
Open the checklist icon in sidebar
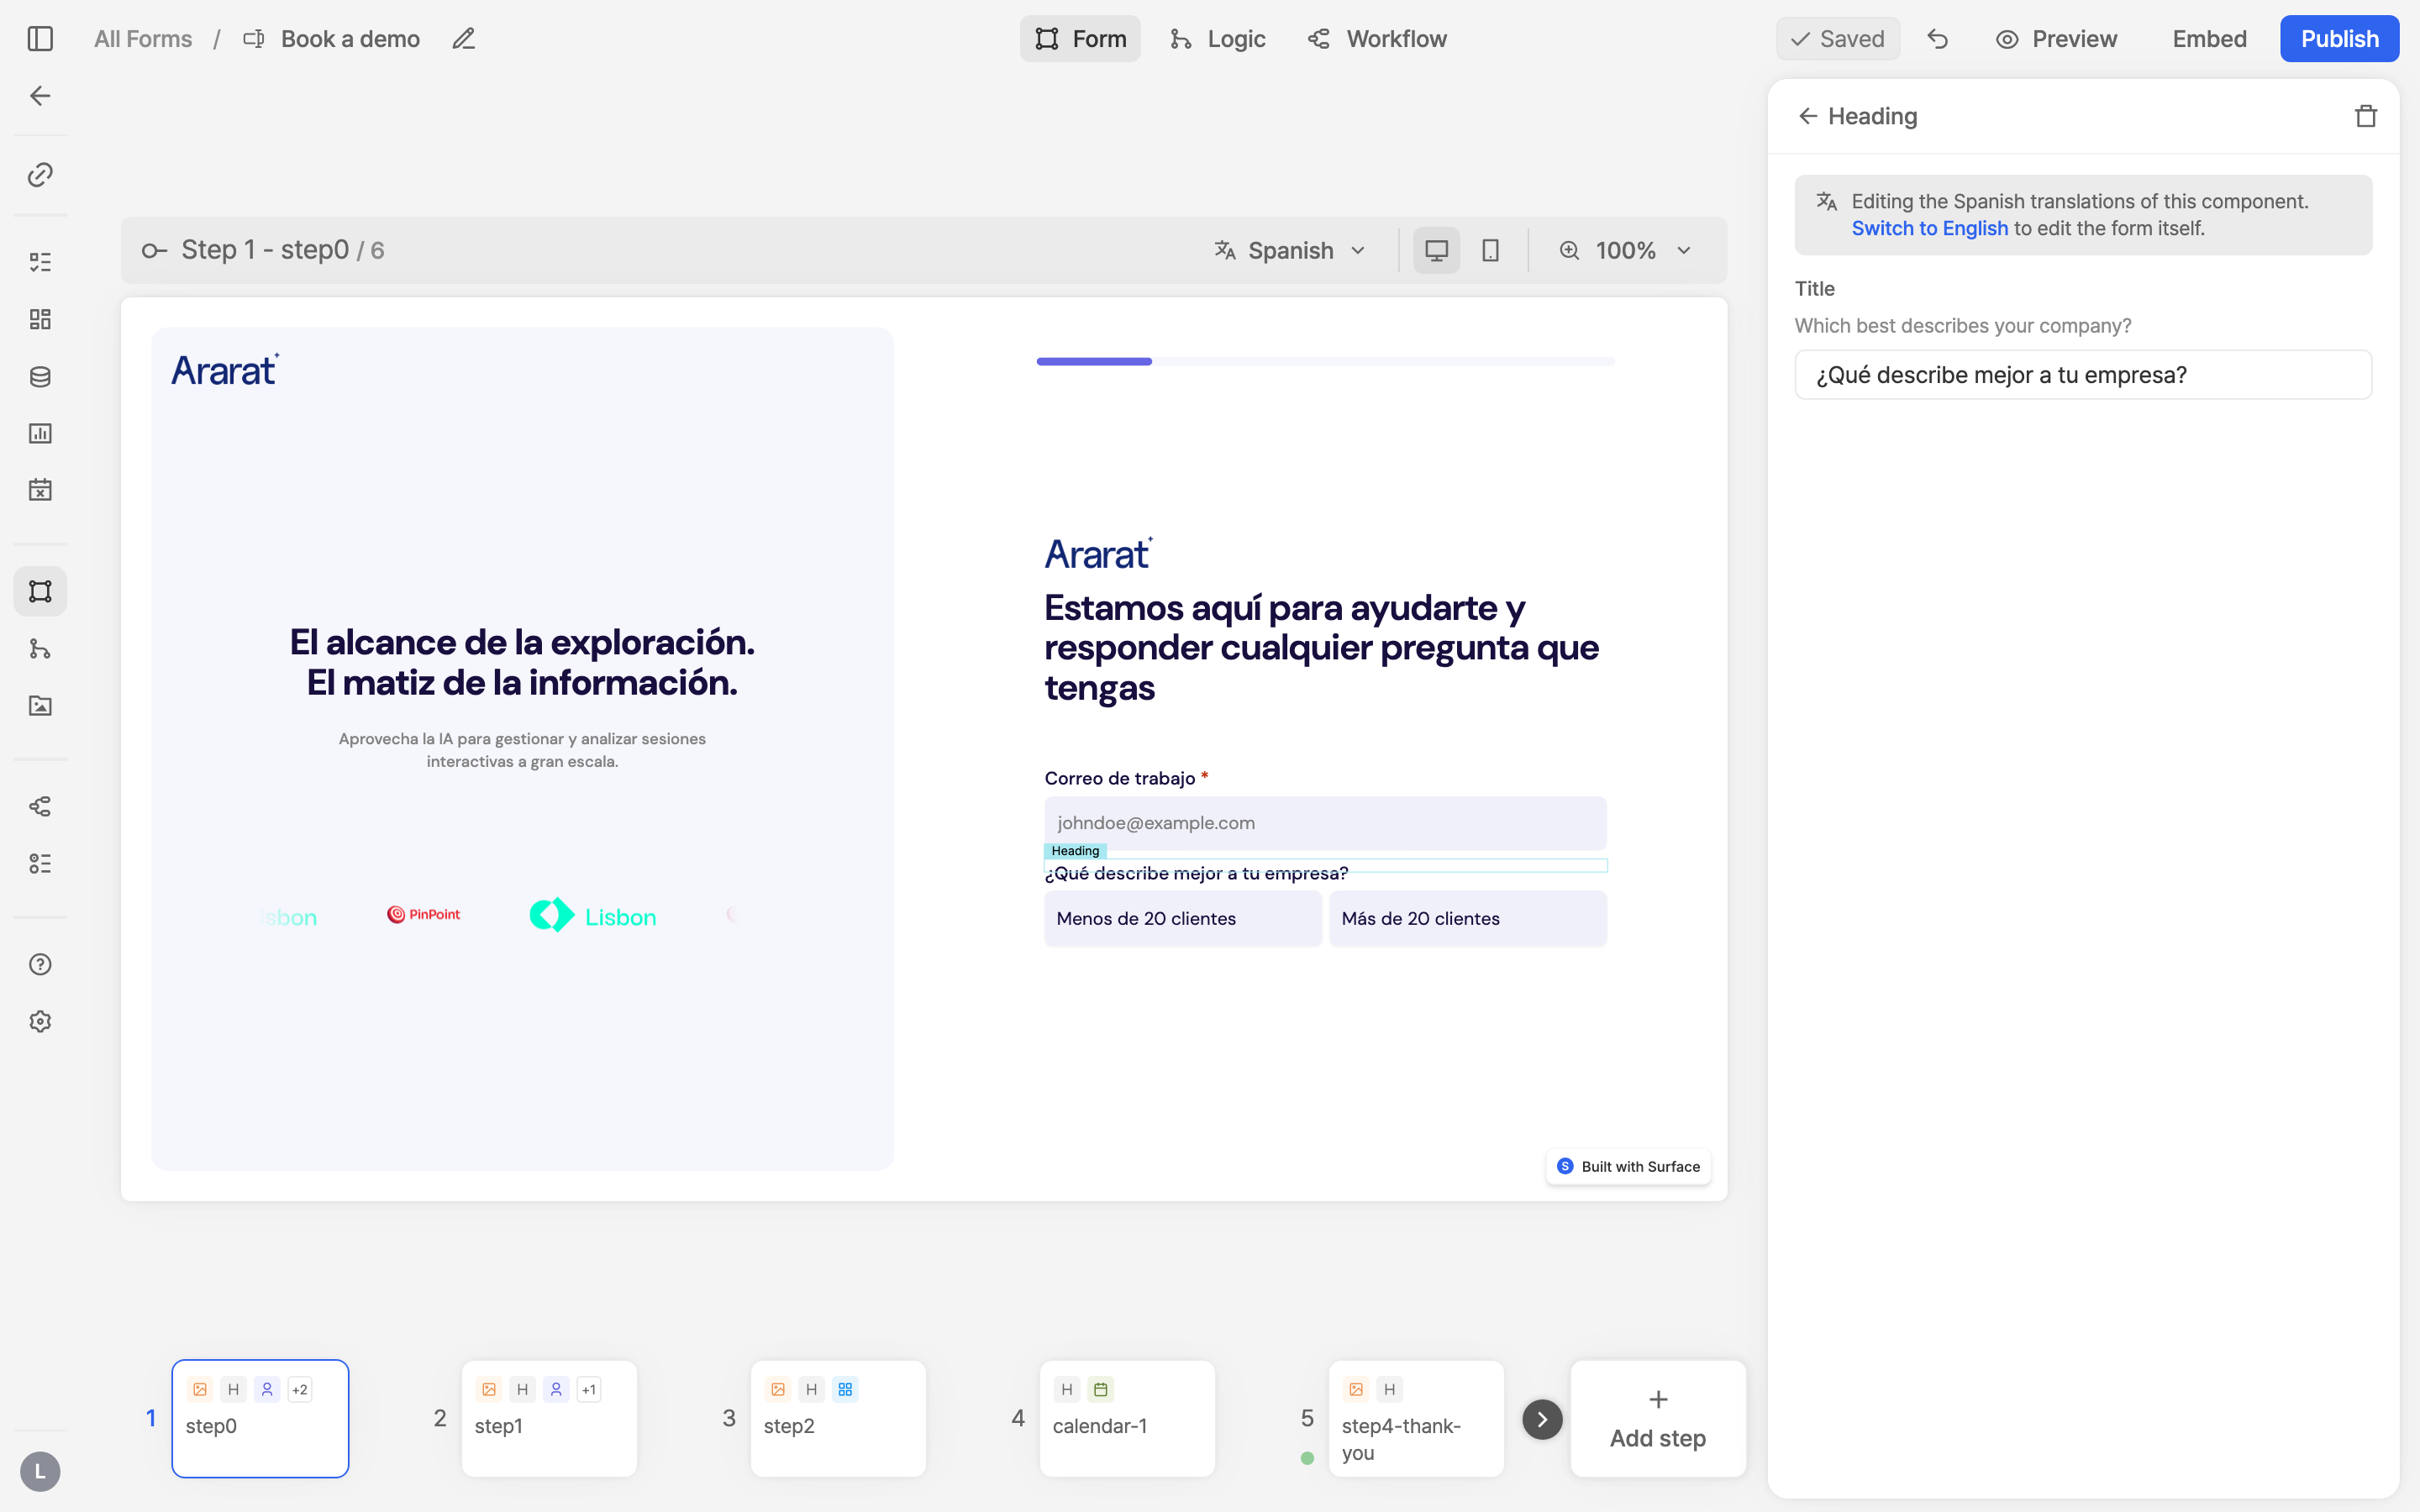click(x=40, y=262)
